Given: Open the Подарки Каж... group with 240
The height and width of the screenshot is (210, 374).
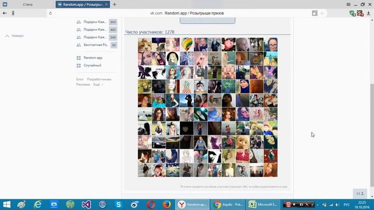Looking at the screenshot, I should [x=96, y=37].
